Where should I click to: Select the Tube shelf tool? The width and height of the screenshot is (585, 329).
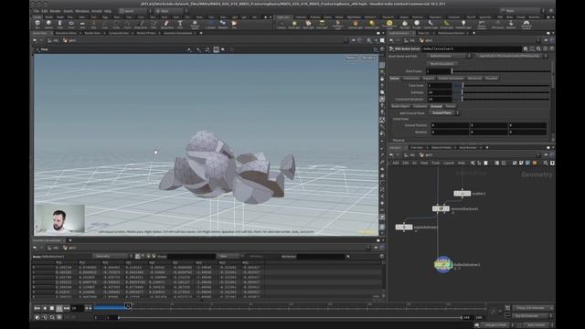click(59, 25)
